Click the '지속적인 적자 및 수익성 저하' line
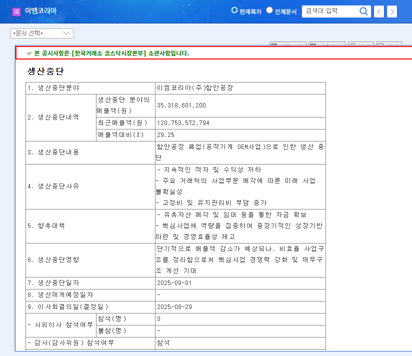Screen dimensions: 412x356 tap(209, 169)
